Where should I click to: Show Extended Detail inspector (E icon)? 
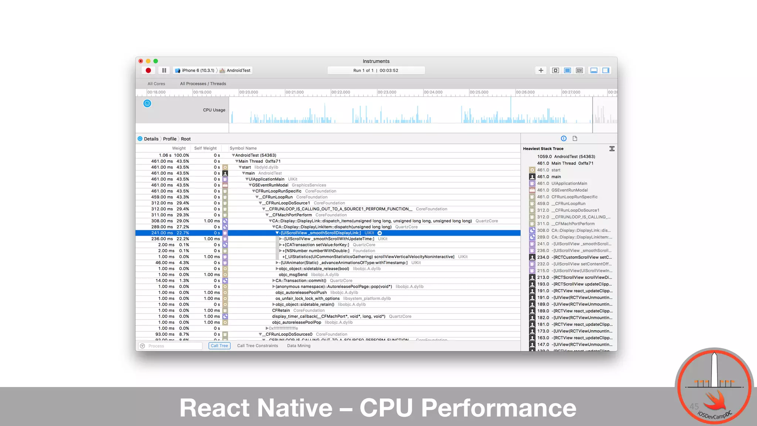[564, 139]
